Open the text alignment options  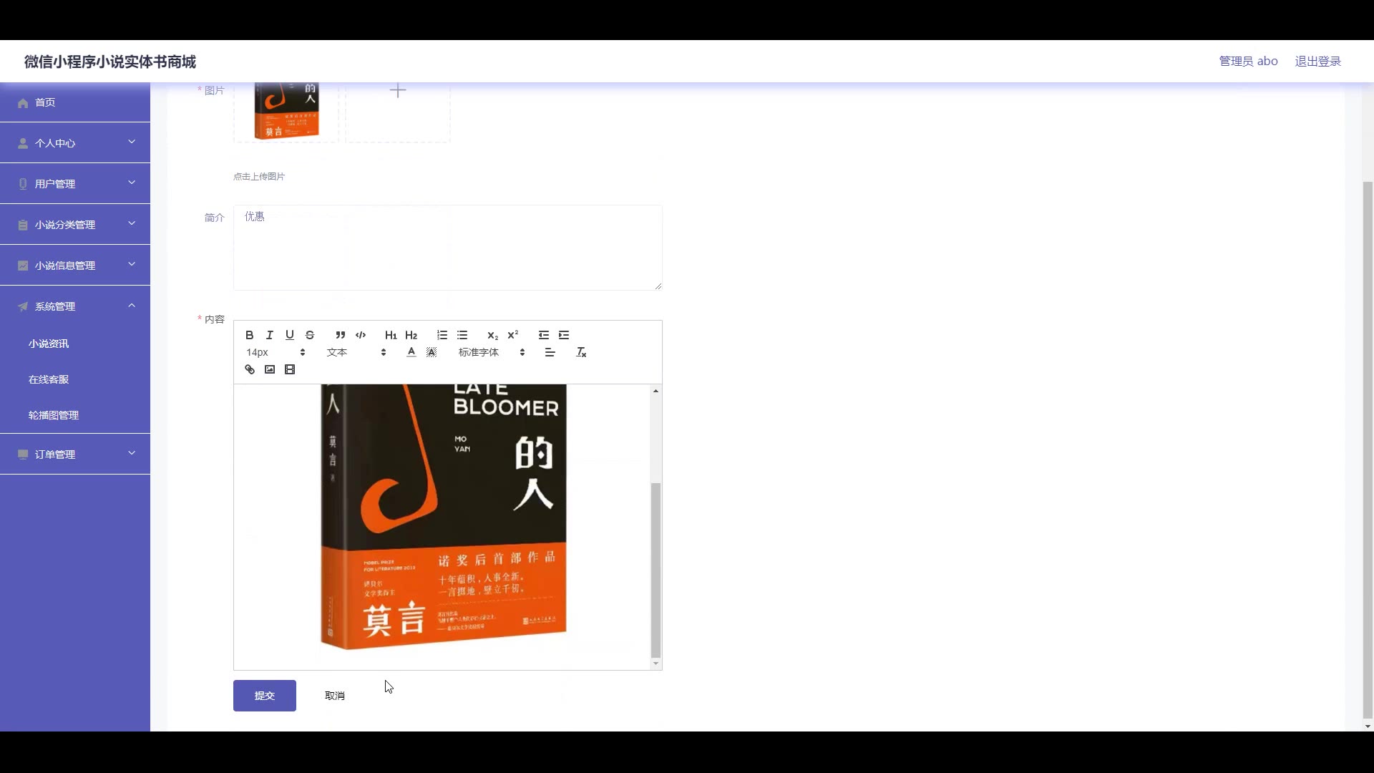(550, 352)
